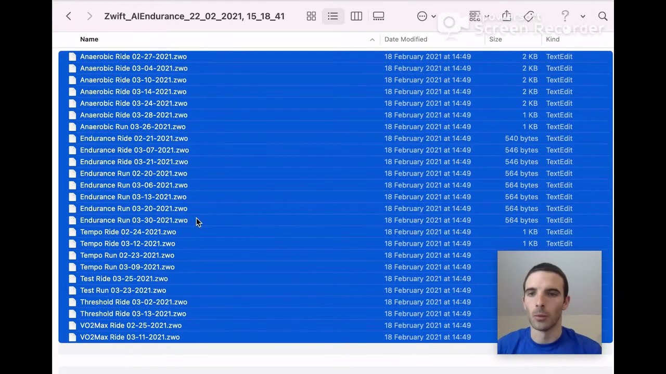Open the Help question mark menu
This screenshot has width=666, height=374.
565,16
